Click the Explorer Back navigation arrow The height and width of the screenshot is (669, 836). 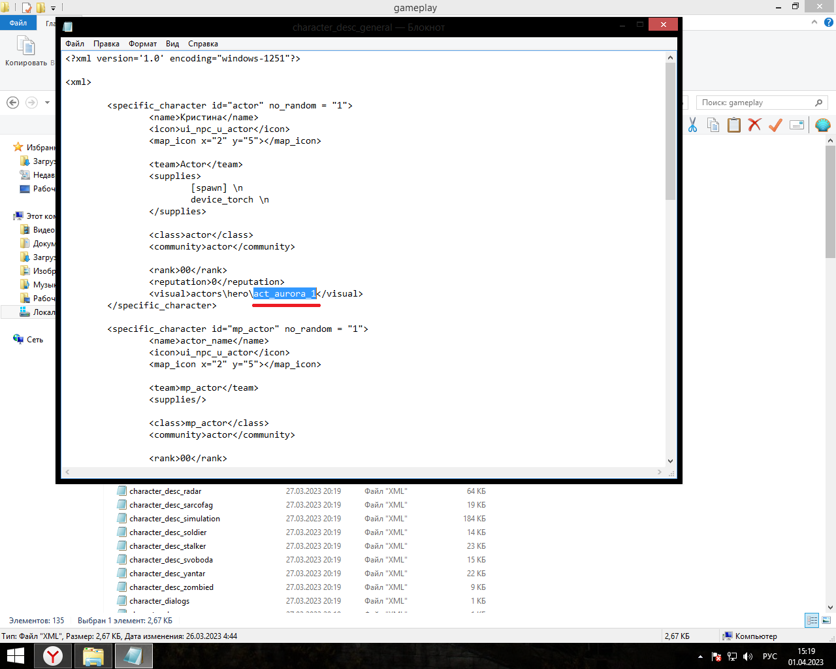[12, 103]
